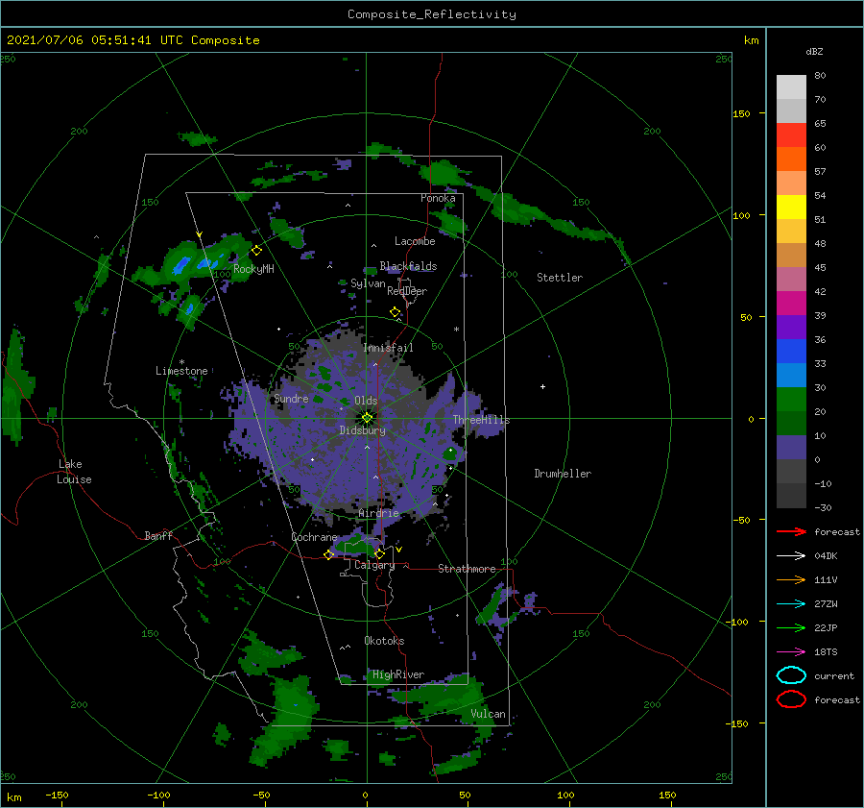Choose the blue 36 dBZ color swatch
Viewport: 864px width, 808px height.
pos(791,351)
